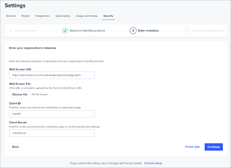Click the Well-Known URL label

pyautogui.click(x=20, y=70)
